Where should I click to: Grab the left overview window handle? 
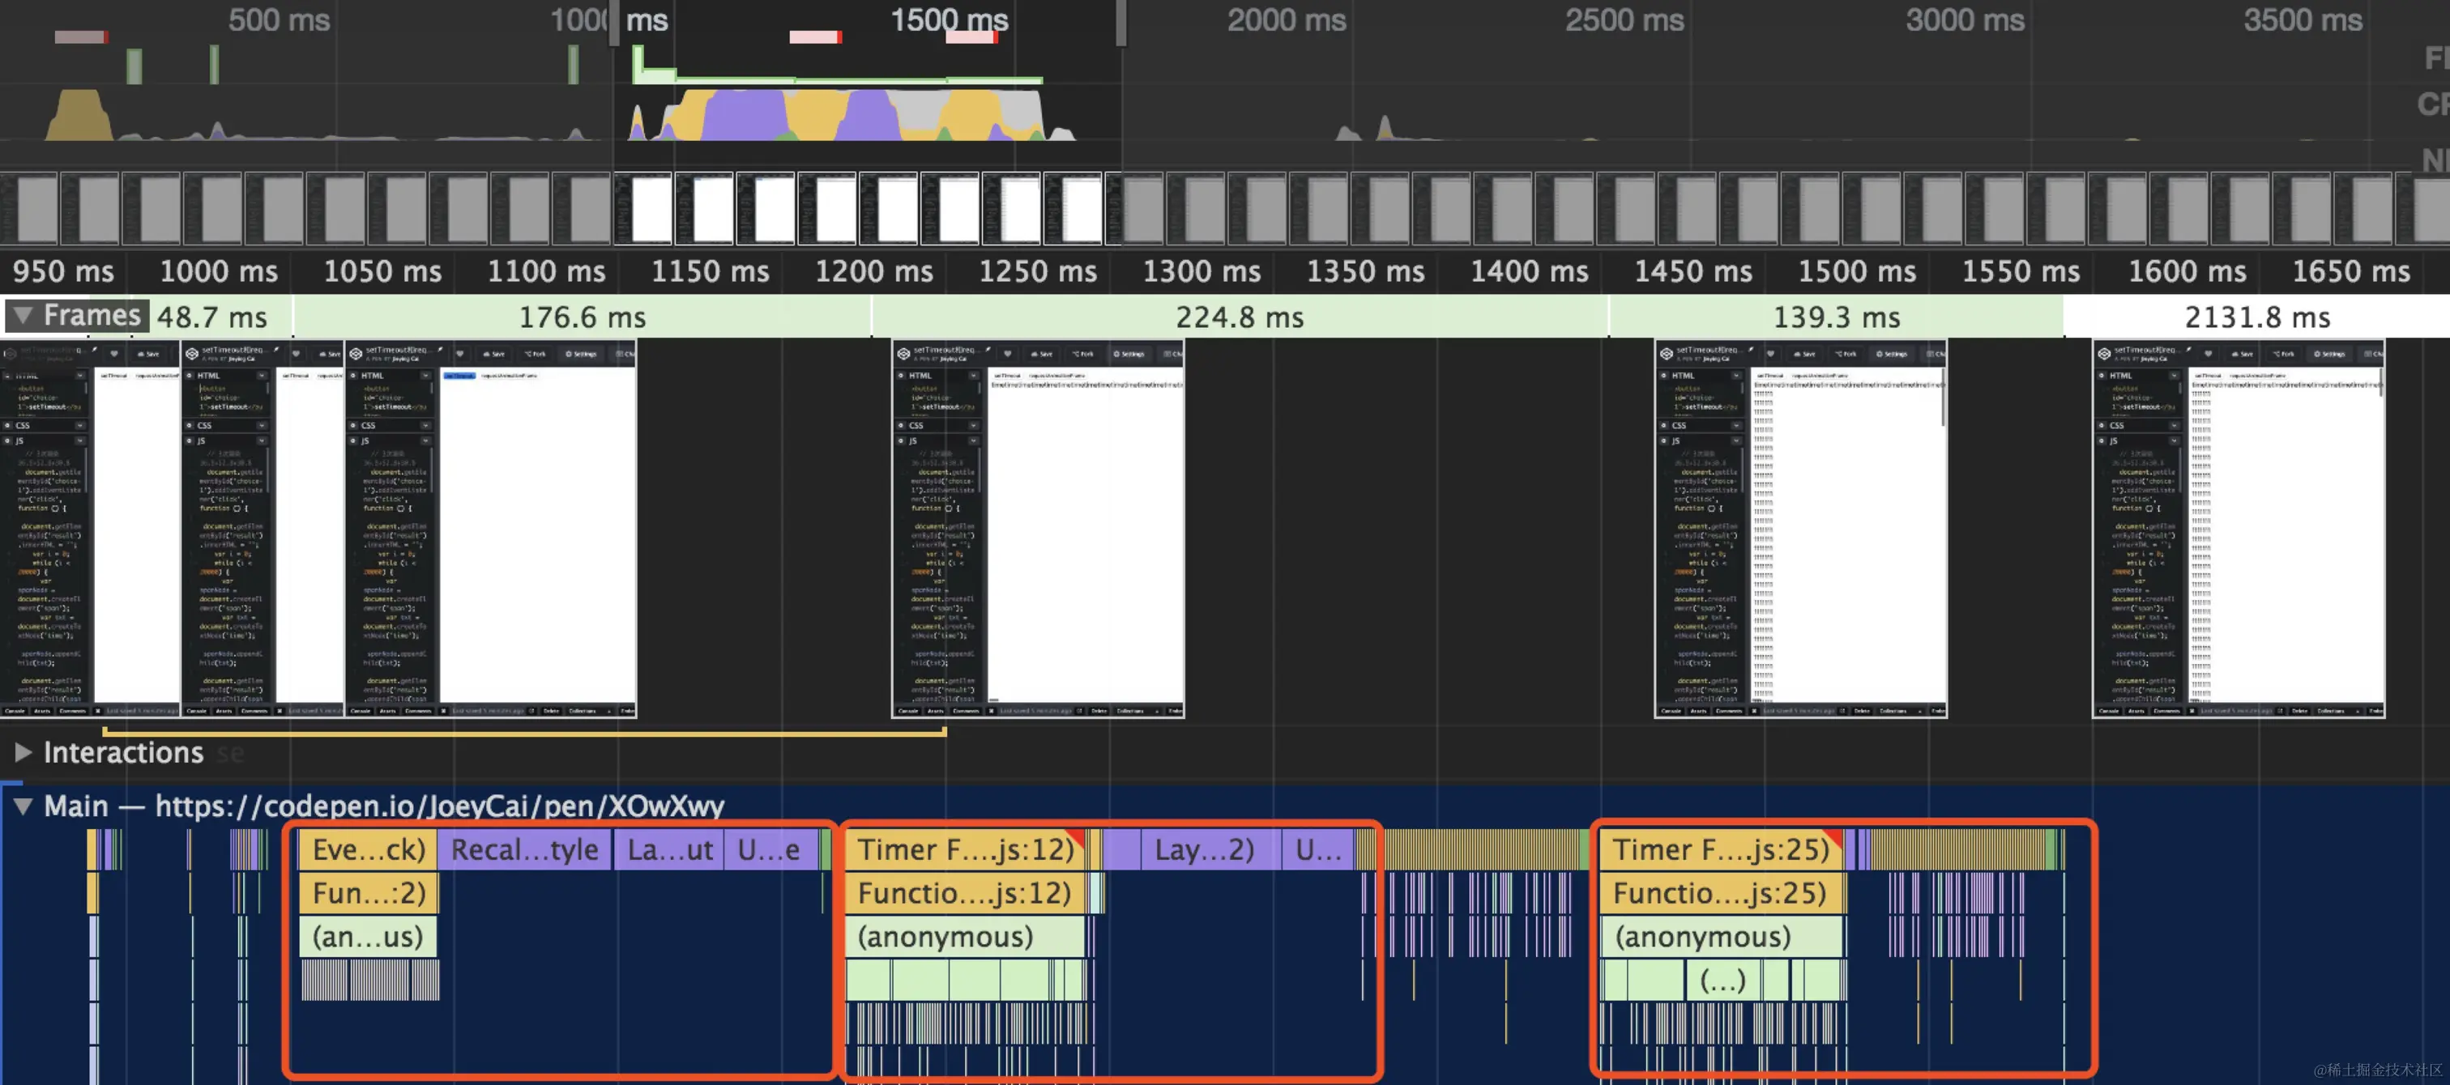pos(617,23)
